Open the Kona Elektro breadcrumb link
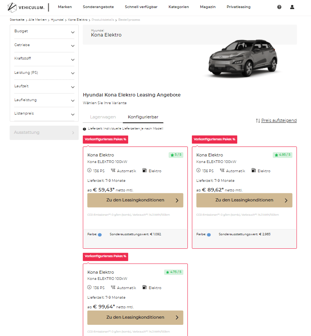Viewport: 311px width, 336px height. (78, 20)
